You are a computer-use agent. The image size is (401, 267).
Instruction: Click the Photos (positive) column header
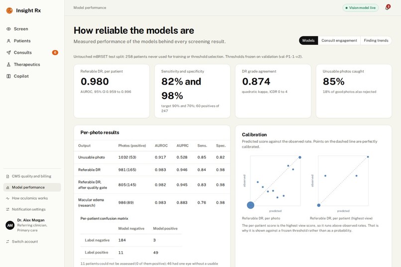pyautogui.click(x=132, y=146)
